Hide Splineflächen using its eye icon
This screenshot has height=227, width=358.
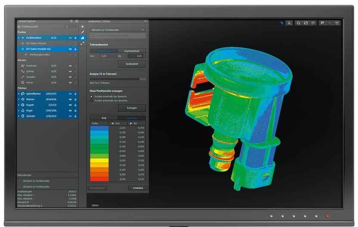tap(70, 94)
